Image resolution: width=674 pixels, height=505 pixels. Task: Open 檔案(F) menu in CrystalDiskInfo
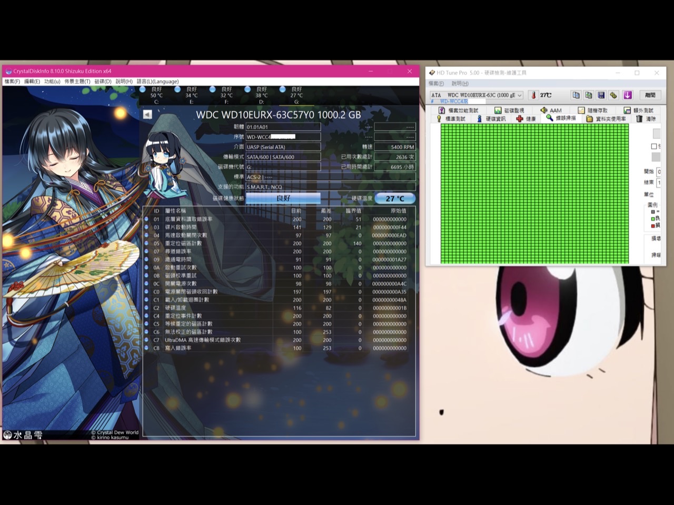coord(12,82)
